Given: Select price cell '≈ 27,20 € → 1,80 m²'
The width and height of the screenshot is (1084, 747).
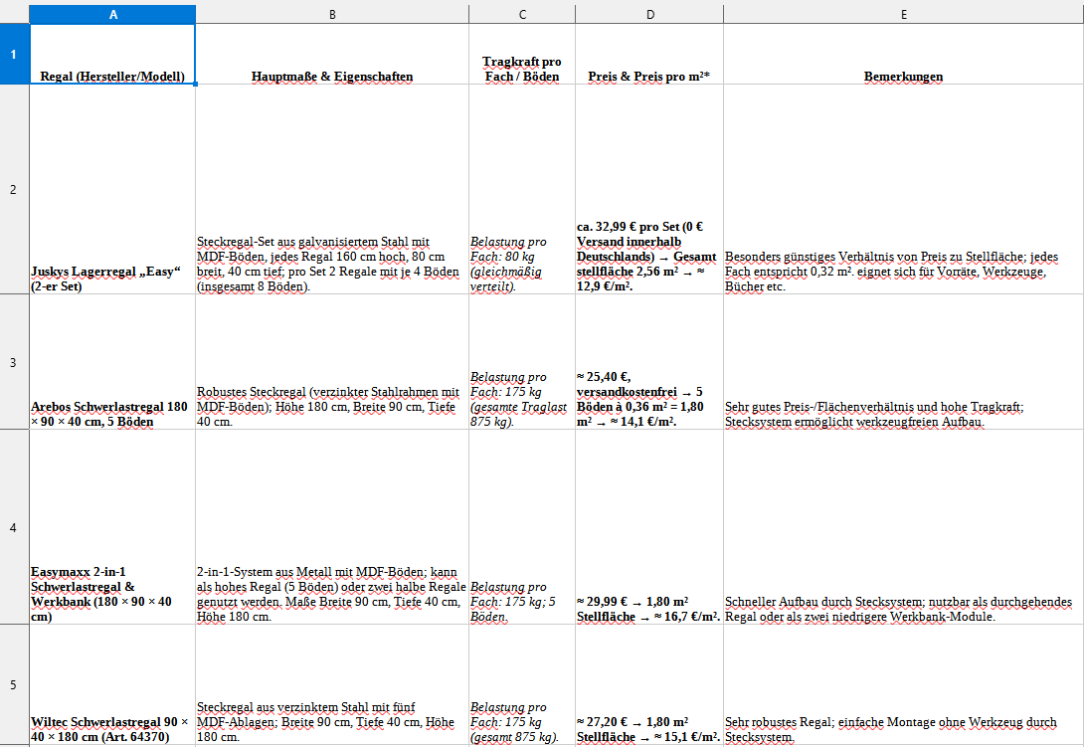Looking at the screenshot, I should pos(649,684).
